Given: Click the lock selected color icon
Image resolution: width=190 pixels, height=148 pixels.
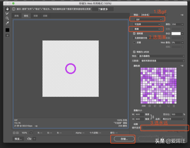Looking at the screenshot, I should click(160, 106).
